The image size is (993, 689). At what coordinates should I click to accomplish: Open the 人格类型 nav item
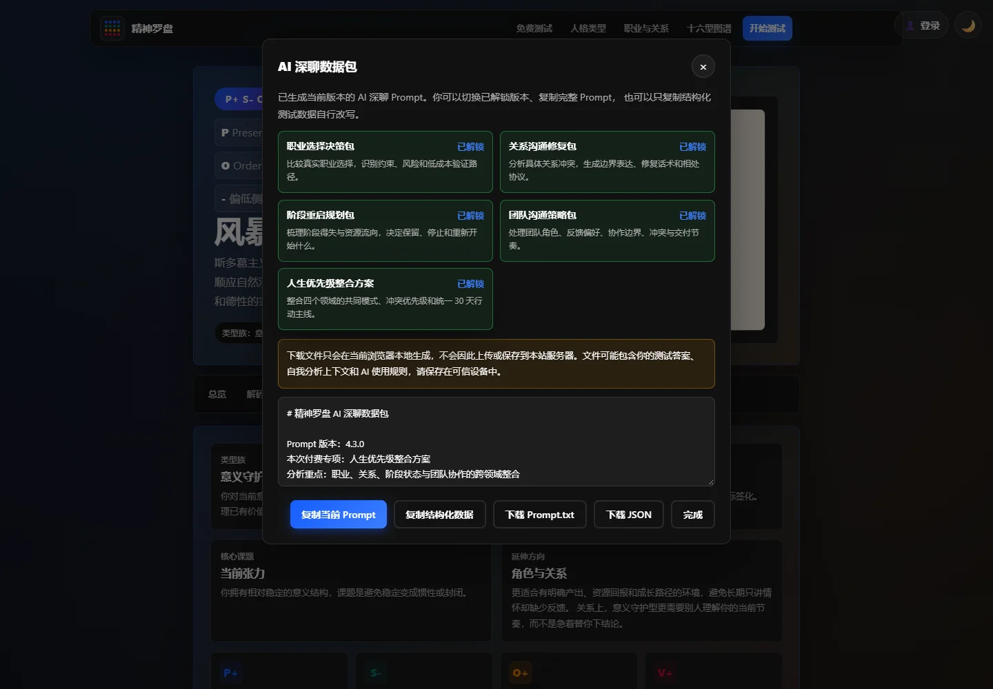[588, 28]
